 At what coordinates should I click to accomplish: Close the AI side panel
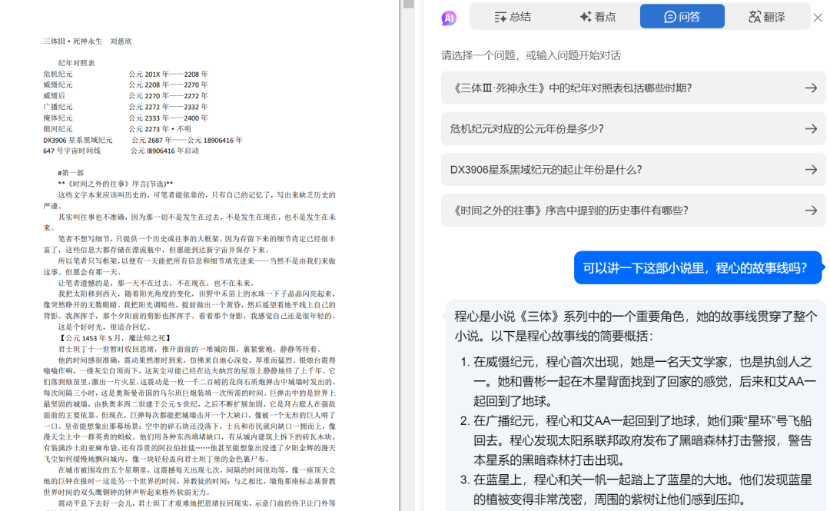[818, 18]
